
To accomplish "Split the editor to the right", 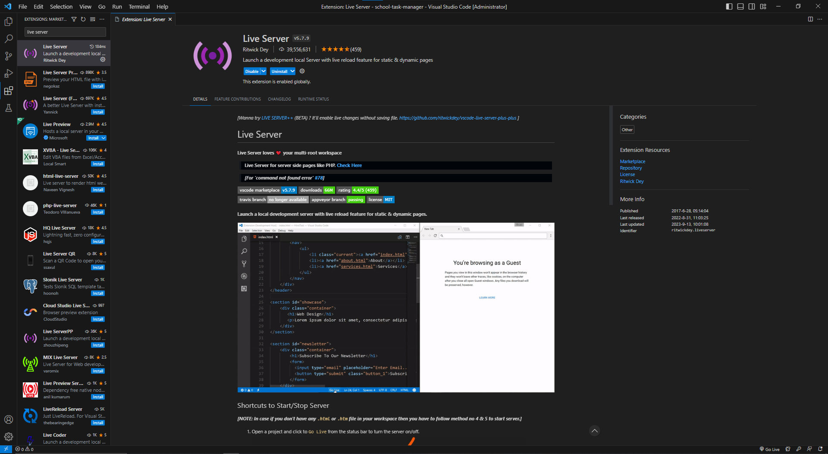I will click(x=810, y=19).
